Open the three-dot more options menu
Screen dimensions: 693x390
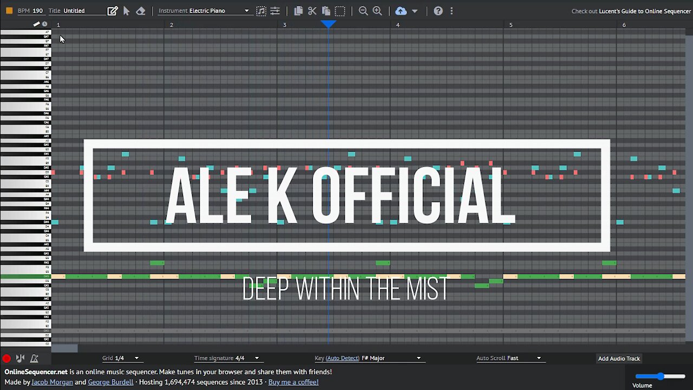[452, 11]
